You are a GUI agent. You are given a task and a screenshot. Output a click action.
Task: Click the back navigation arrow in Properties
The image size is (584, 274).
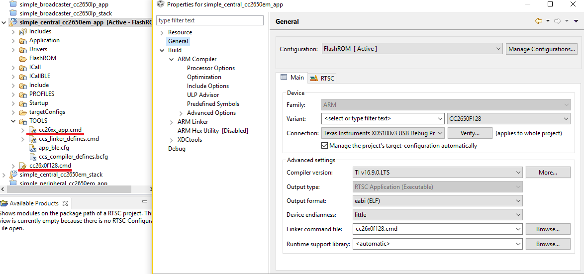coord(538,21)
